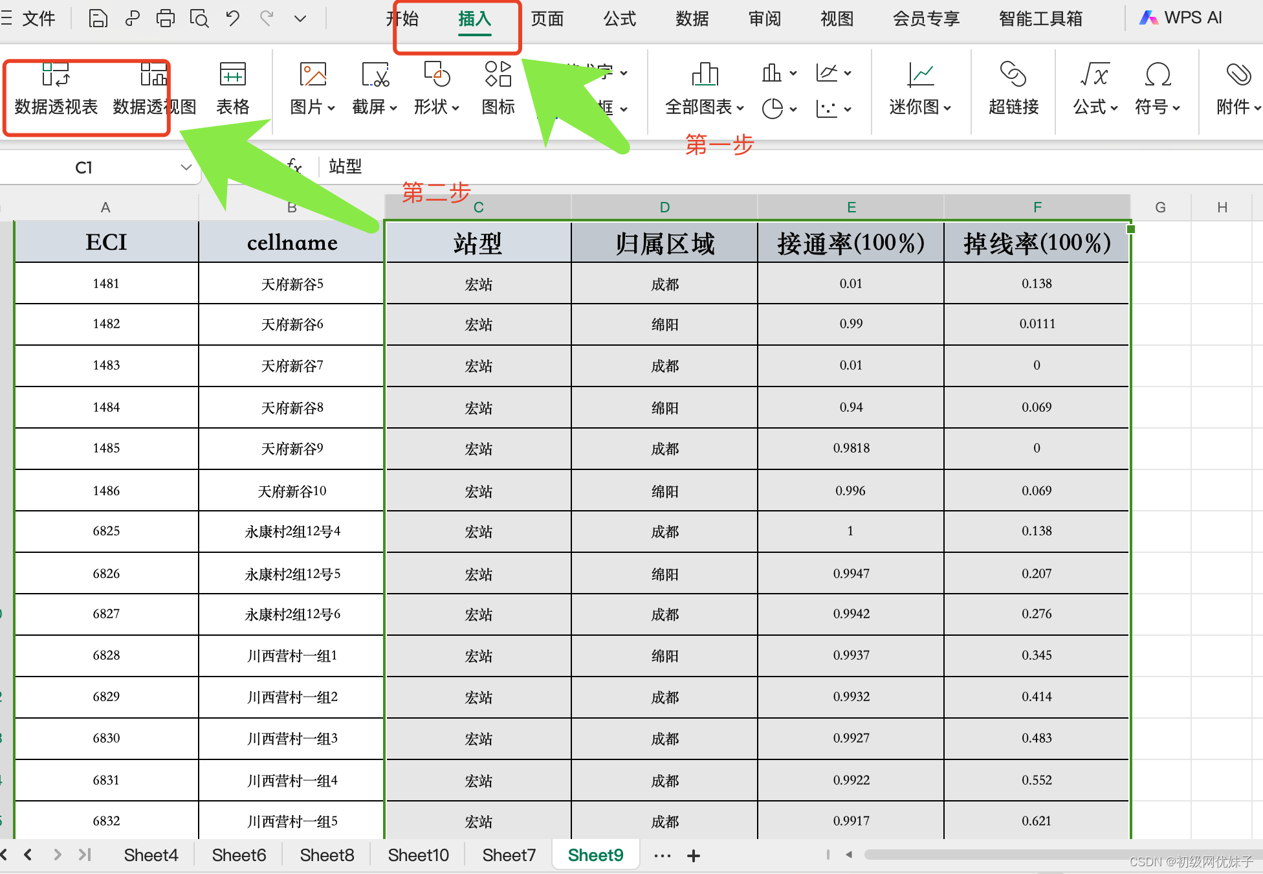Click the Icons library (图标) button
The image size is (1263, 874).
tap(498, 75)
